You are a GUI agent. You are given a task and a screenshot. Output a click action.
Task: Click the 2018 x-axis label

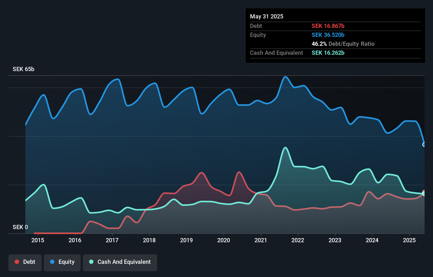pyautogui.click(x=149, y=240)
